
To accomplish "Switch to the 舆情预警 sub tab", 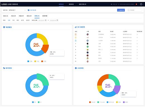I will tap(45, 16).
